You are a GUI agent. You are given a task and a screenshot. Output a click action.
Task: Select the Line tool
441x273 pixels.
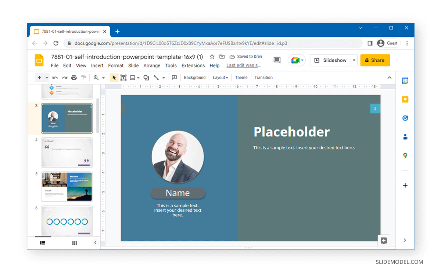[x=156, y=78]
